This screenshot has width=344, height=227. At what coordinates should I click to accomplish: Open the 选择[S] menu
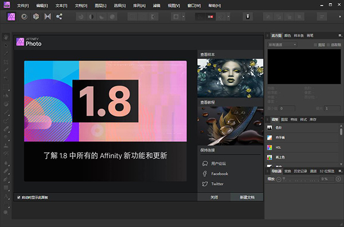pos(120,6)
